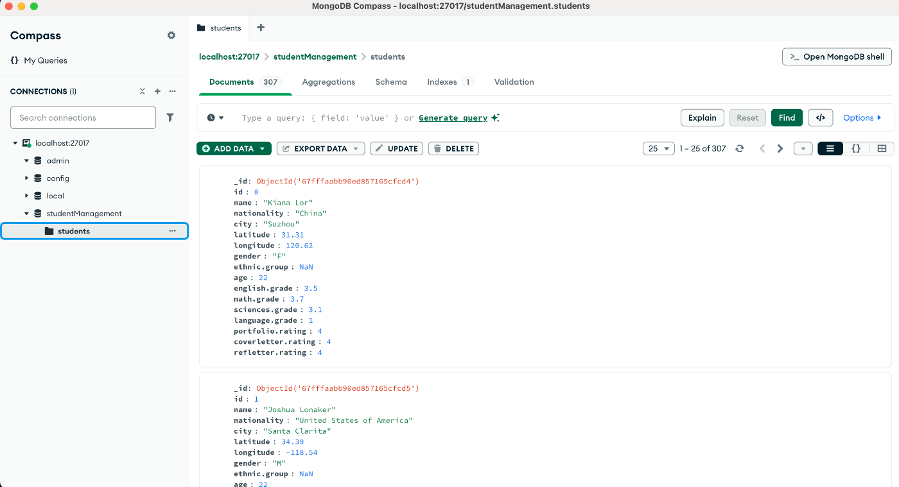This screenshot has width=899, height=487.
Task: Open documents per page dropdown showing 25
Action: [x=659, y=148]
